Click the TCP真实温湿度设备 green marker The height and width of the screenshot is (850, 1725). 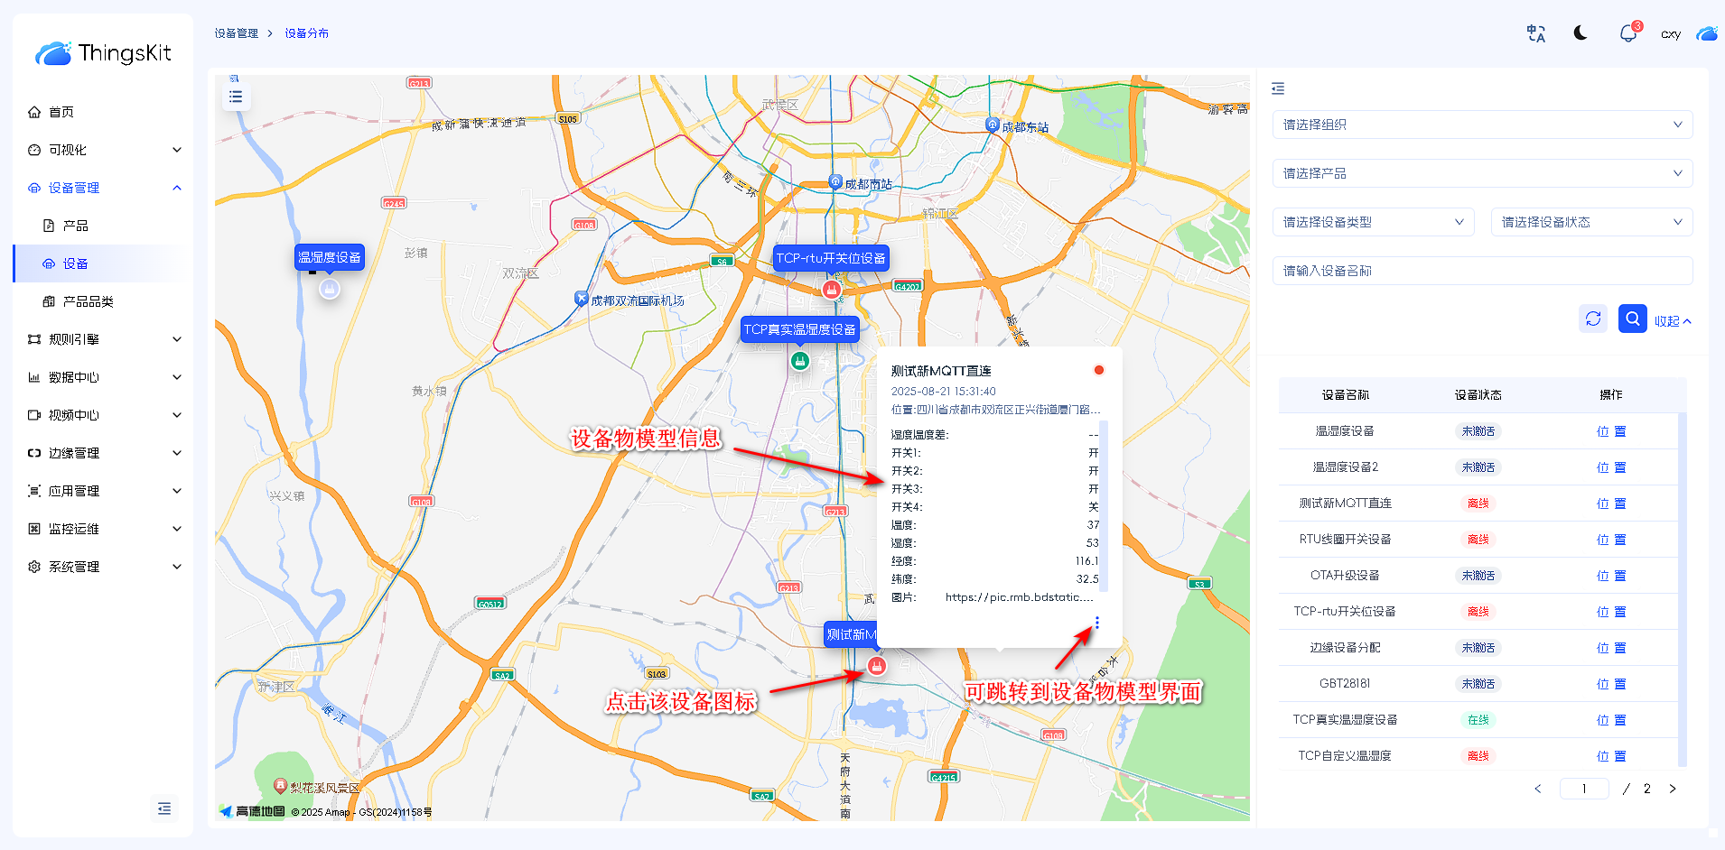[x=799, y=361]
